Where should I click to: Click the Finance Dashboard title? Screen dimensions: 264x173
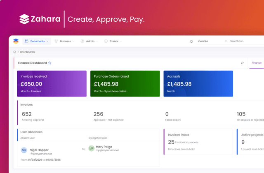click(32, 63)
